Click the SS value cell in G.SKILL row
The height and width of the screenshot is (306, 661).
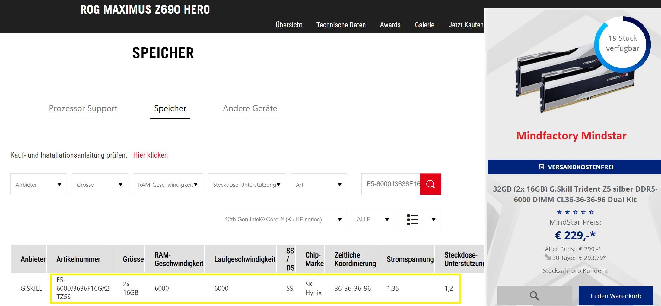290,288
